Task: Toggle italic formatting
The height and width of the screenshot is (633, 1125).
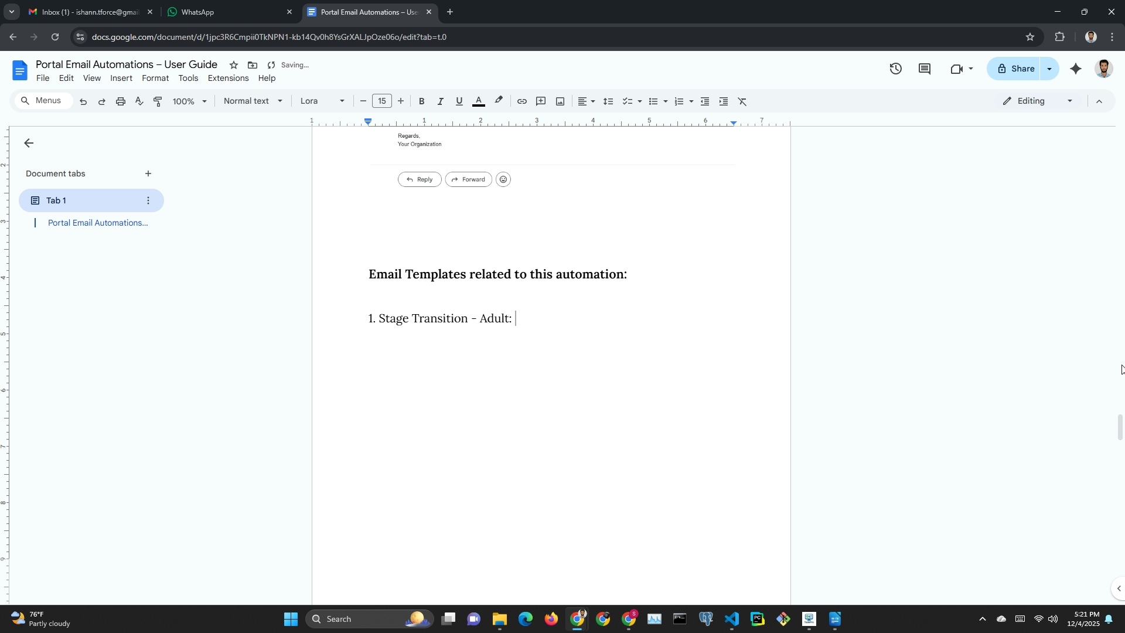Action: point(440,101)
